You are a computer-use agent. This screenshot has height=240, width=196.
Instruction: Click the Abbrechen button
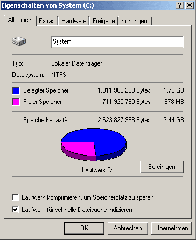(128, 228)
